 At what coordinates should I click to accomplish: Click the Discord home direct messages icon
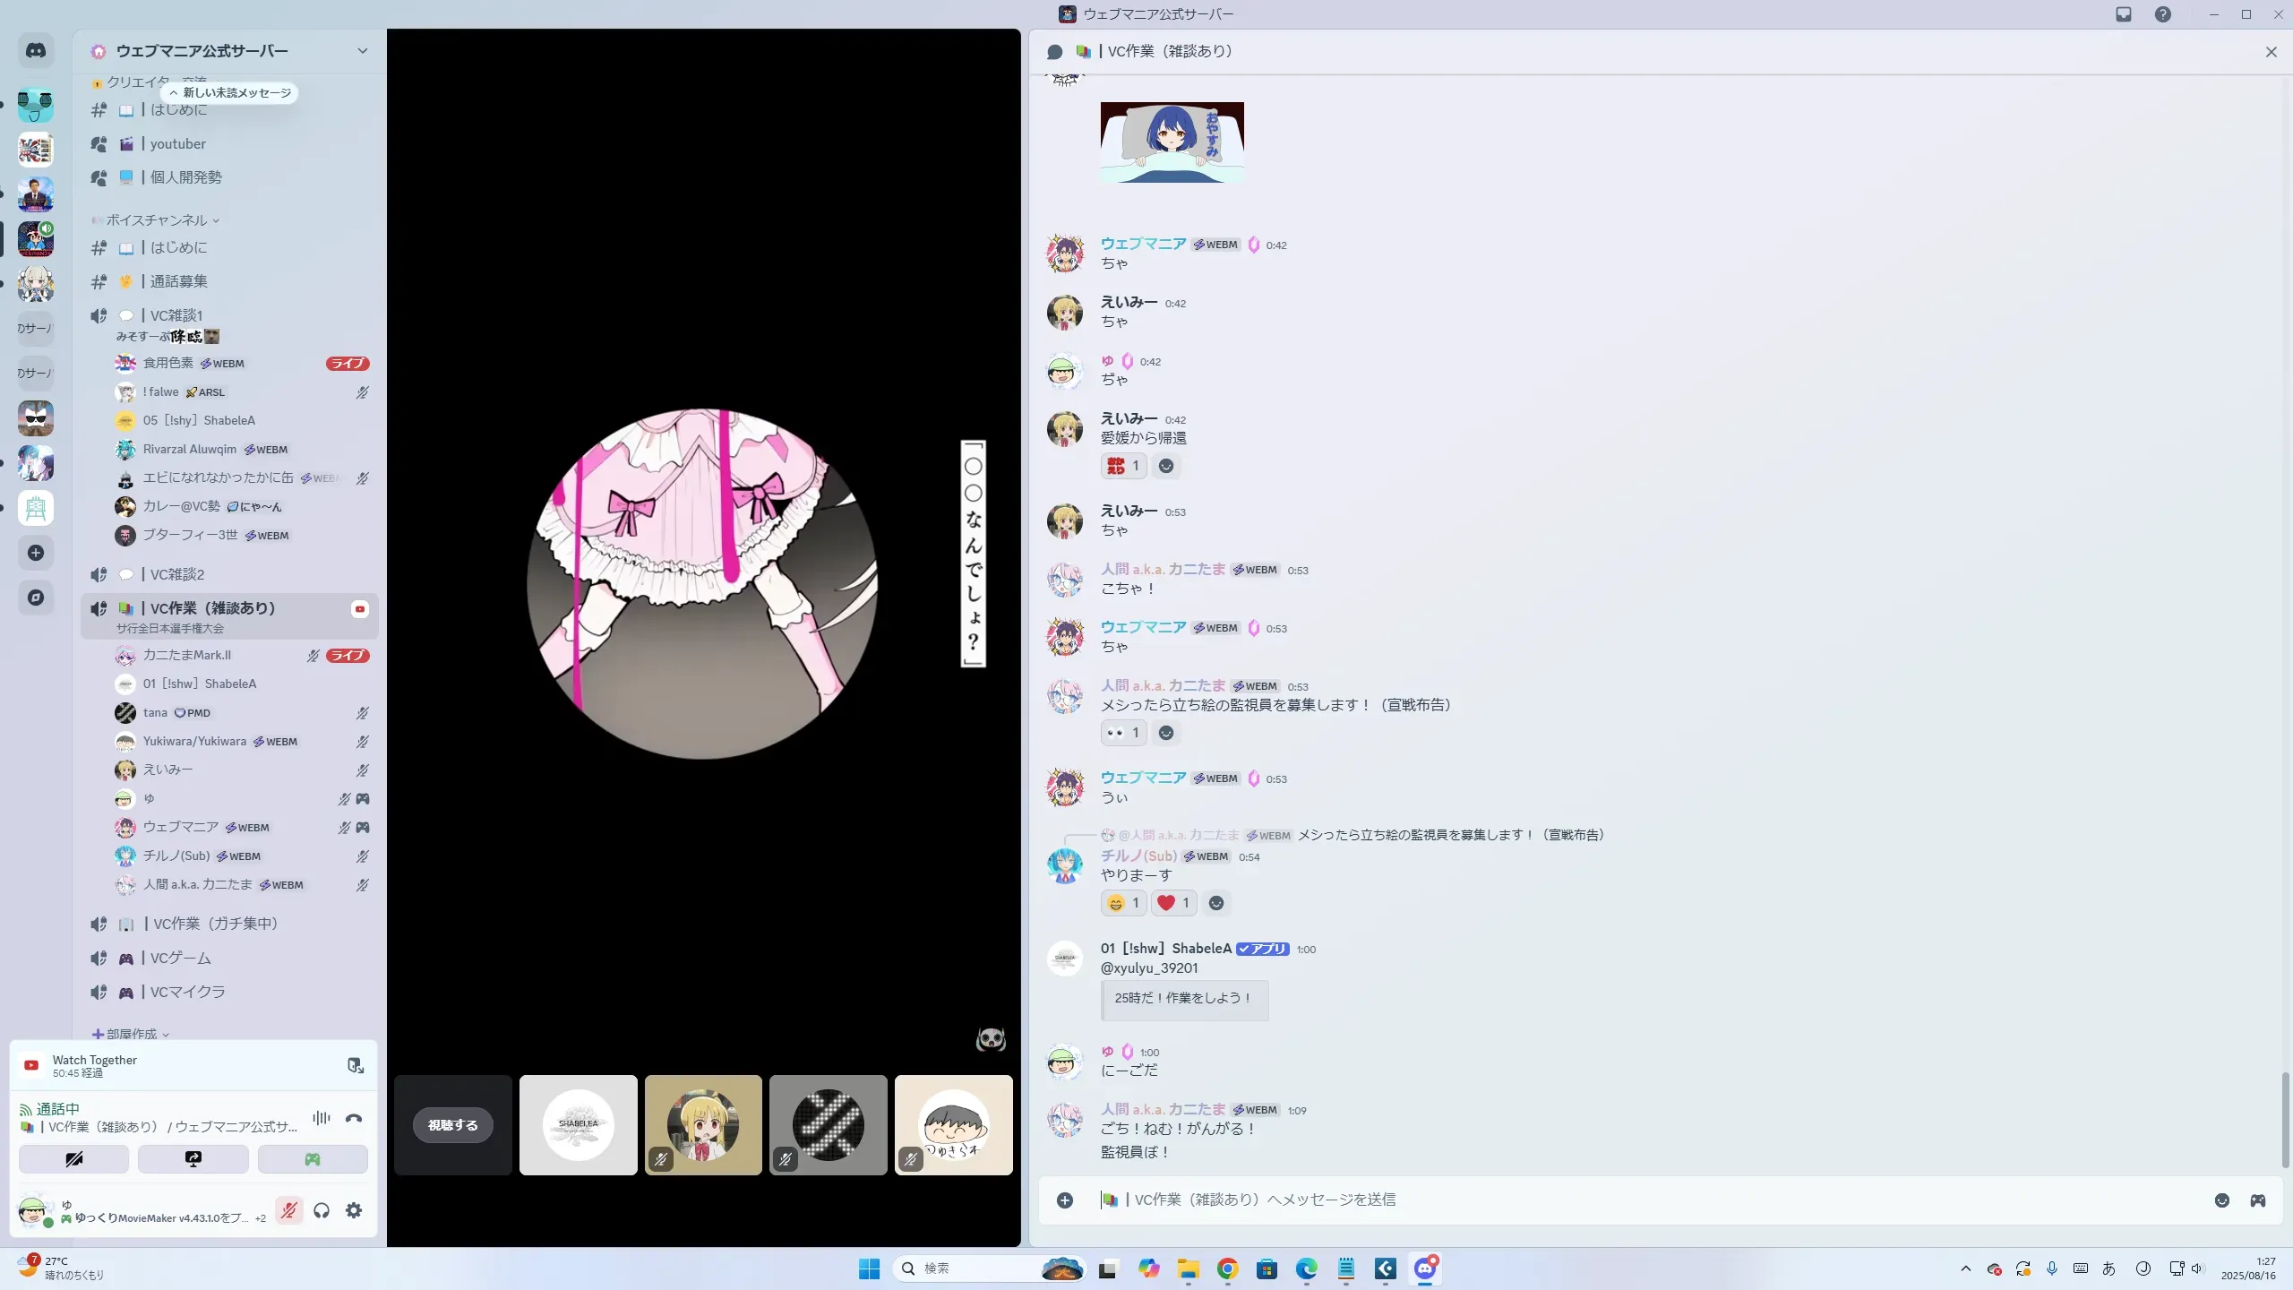(36, 51)
